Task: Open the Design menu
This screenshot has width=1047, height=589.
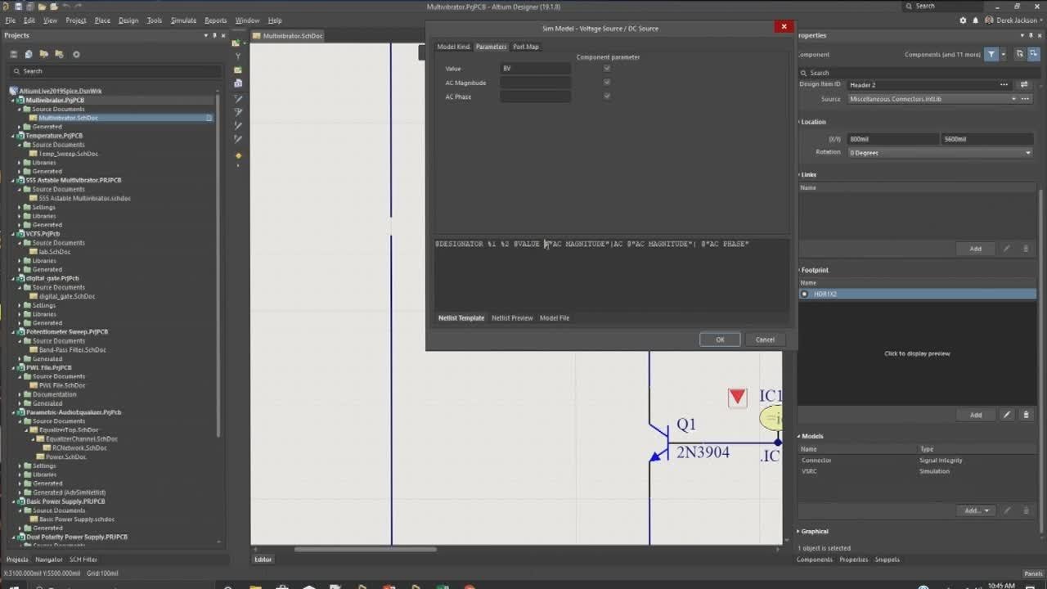Action: (128, 20)
